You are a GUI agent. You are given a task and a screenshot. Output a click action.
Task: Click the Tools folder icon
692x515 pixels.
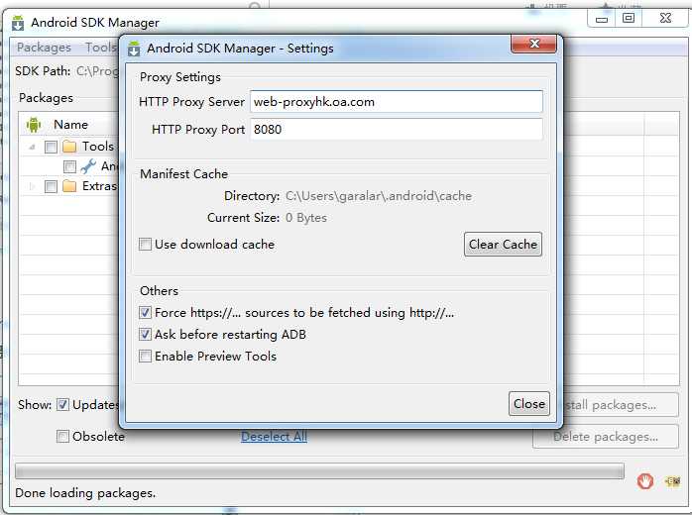coord(69,147)
